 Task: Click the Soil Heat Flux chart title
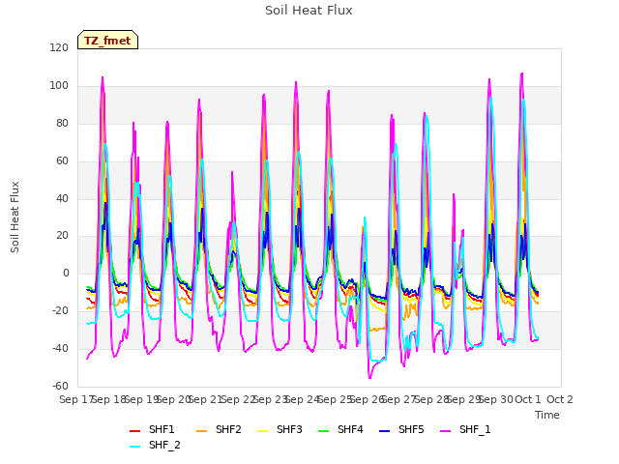[x=309, y=11]
